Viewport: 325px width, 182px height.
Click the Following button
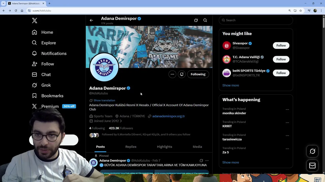(198, 74)
